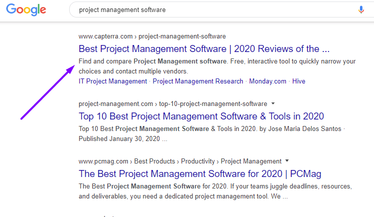Click snippet text "Published January 30, 2020"
Image resolution: width=374 pixels, height=217 pixels.
[119, 138]
